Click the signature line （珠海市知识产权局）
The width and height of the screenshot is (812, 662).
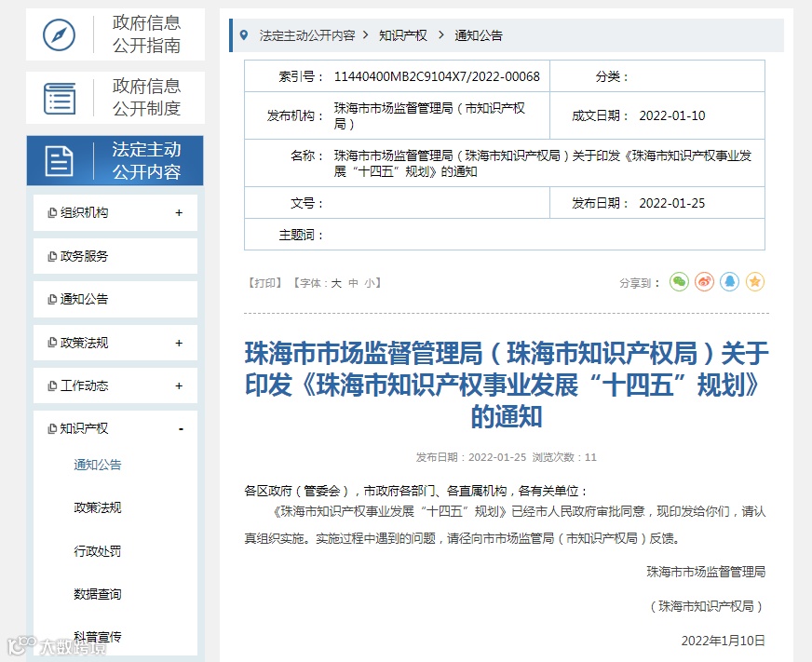(706, 606)
